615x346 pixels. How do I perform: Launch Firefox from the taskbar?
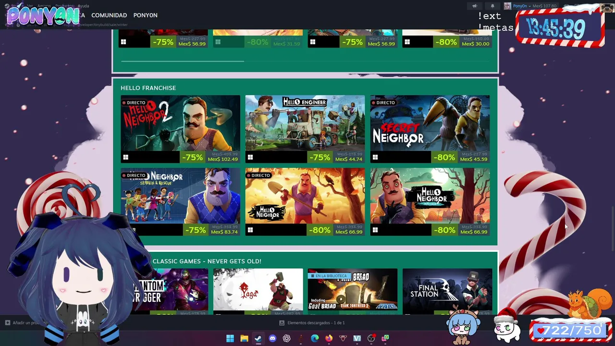click(329, 338)
